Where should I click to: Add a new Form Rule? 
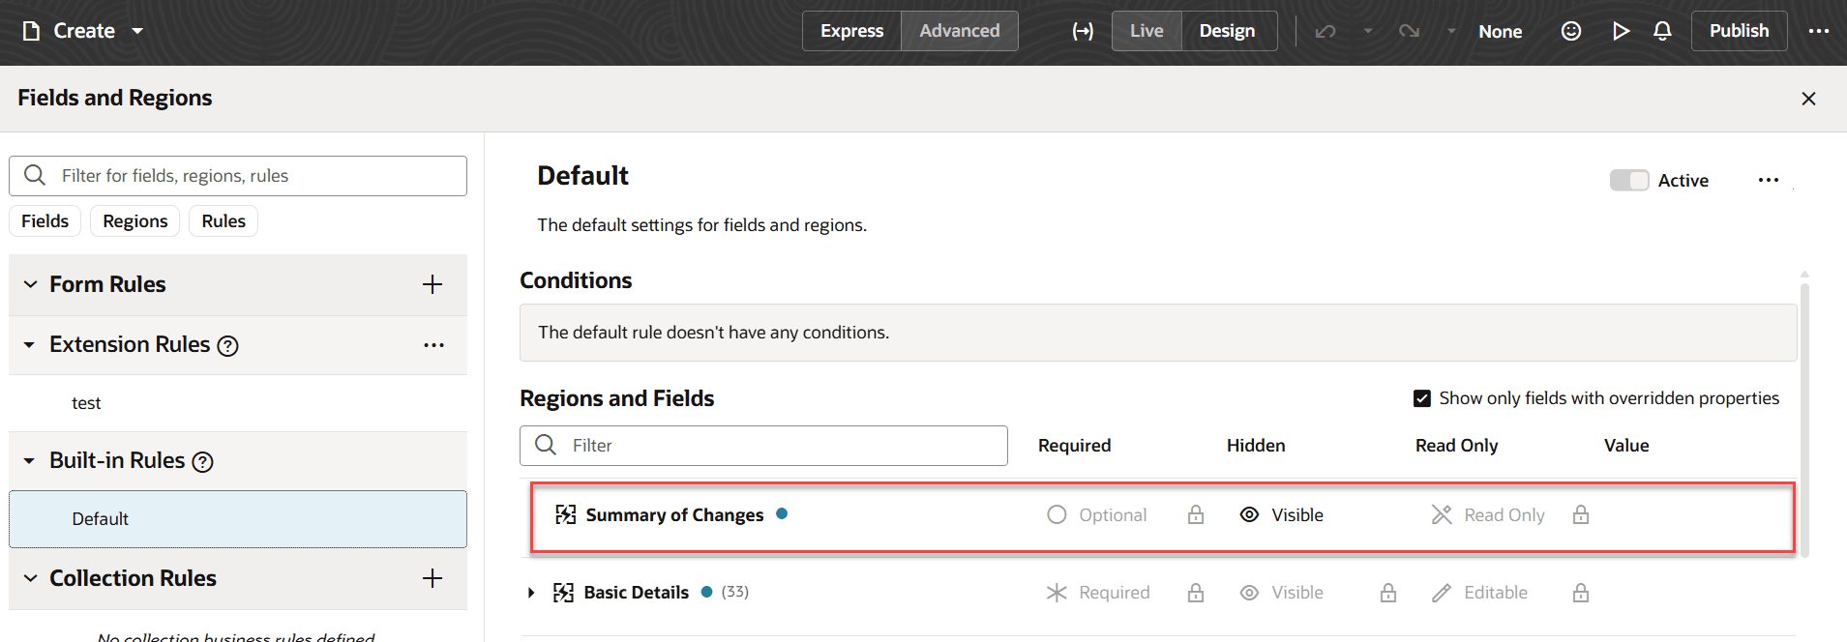[x=432, y=284]
